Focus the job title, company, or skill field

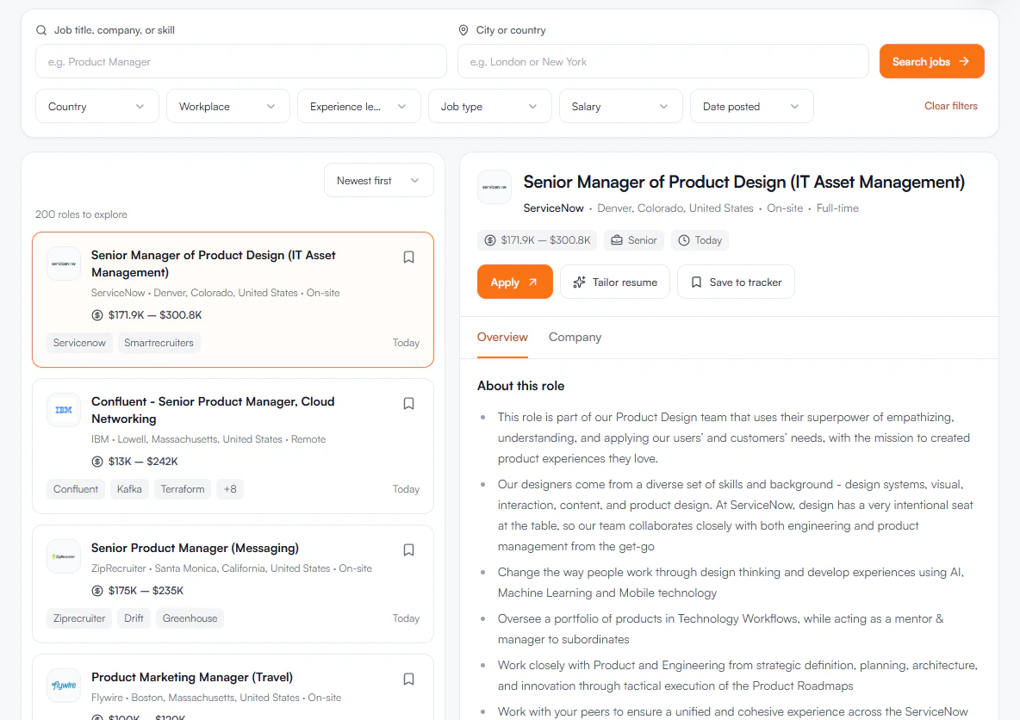tap(240, 61)
